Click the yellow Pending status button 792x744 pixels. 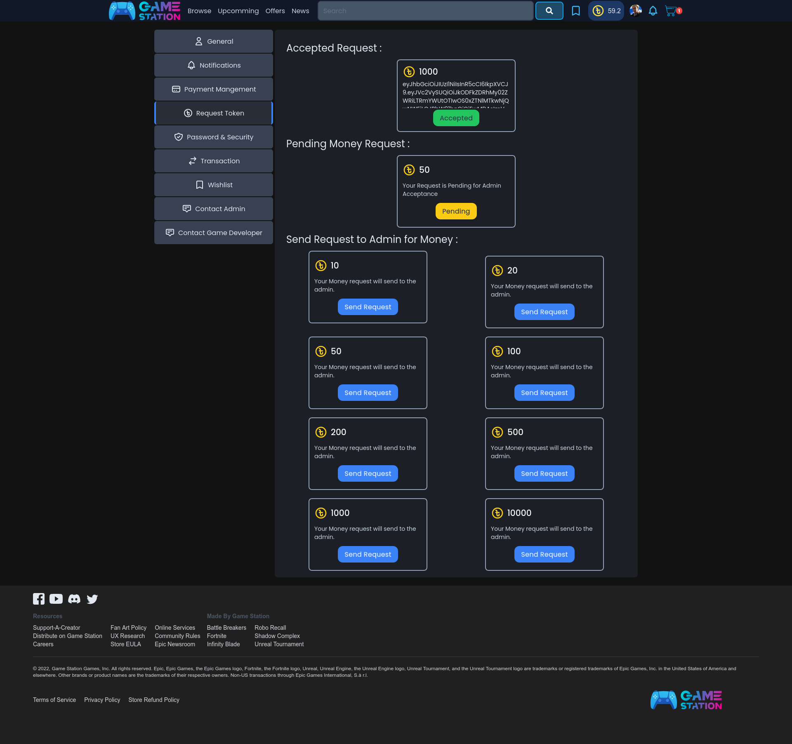pos(456,211)
